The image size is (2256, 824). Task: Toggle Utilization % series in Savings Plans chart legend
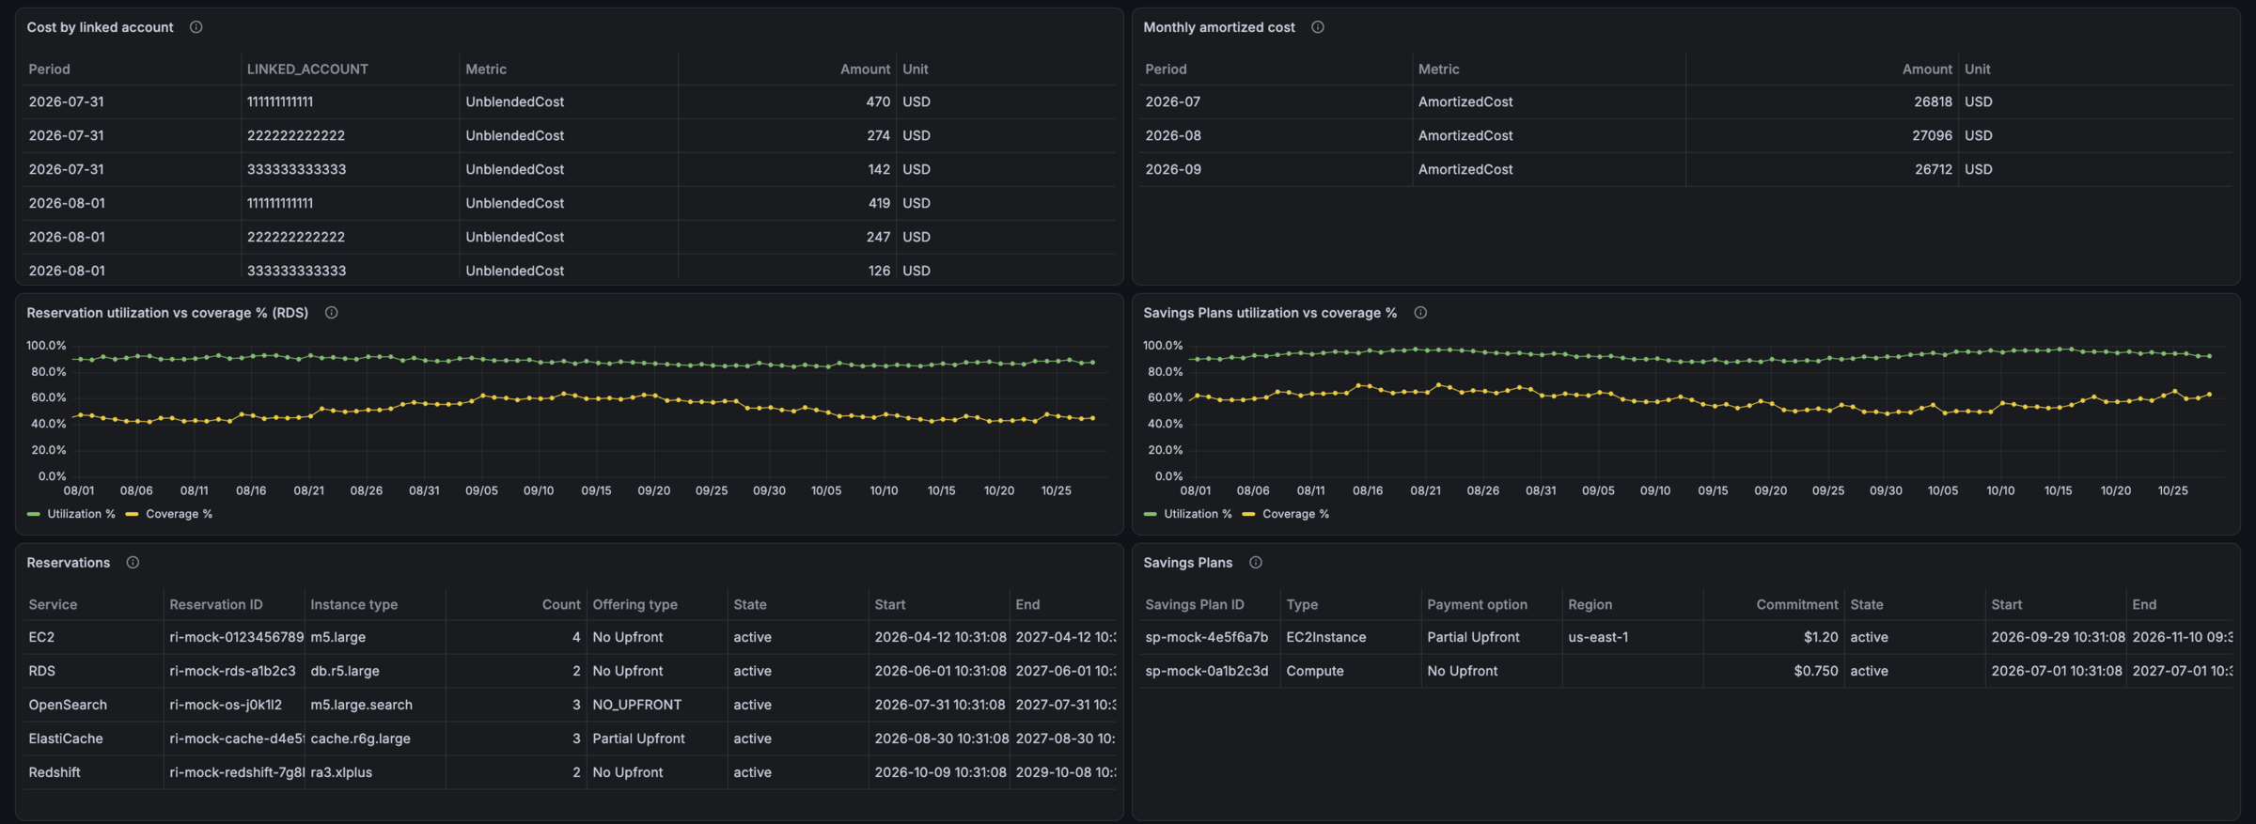tap(1198, 514)
